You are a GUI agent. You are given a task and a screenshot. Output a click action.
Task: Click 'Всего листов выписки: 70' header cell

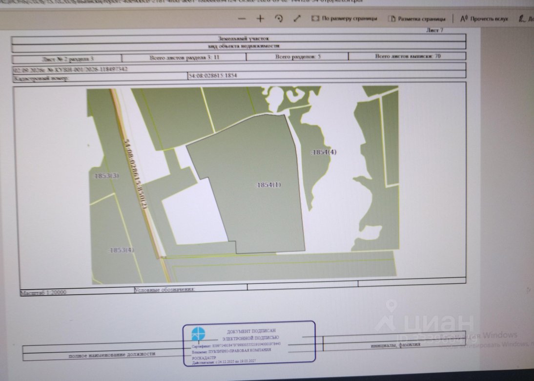[407, 56]
